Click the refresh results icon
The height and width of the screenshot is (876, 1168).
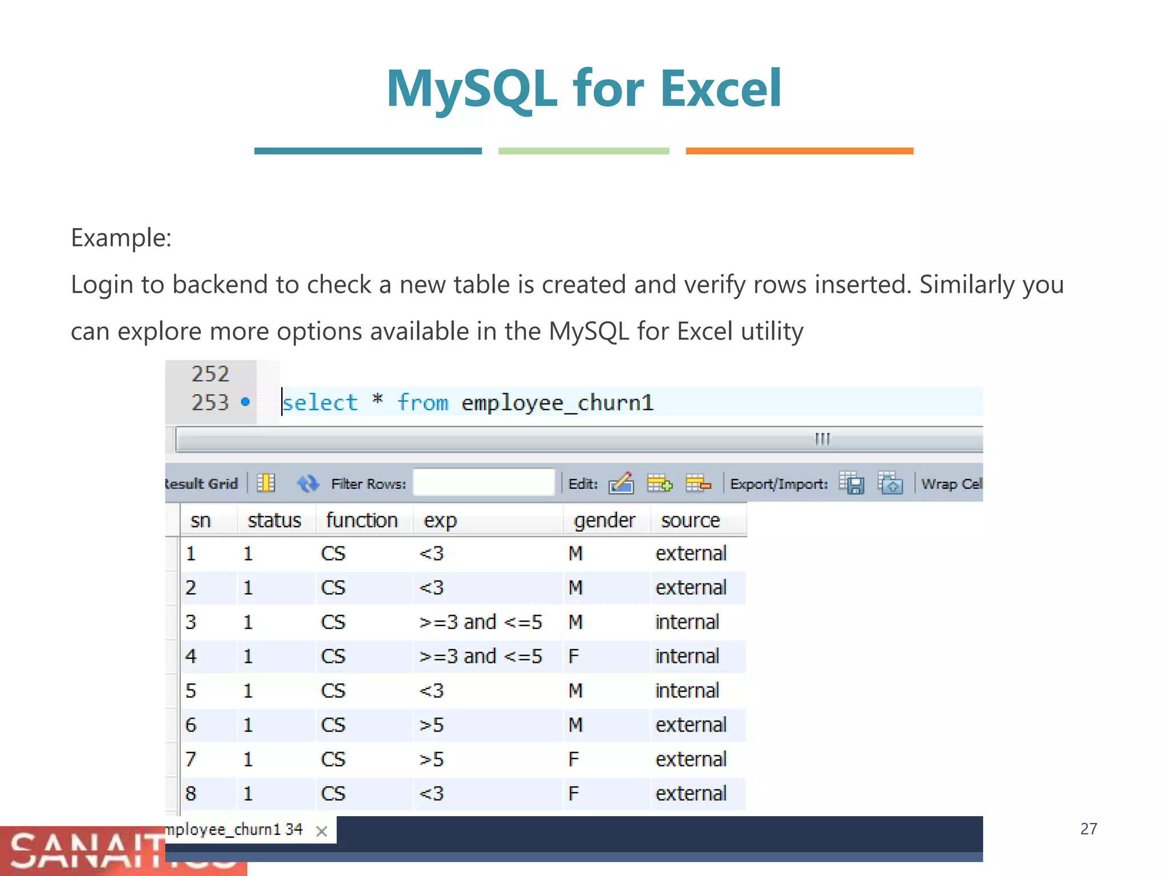click(x=308, y=484)
